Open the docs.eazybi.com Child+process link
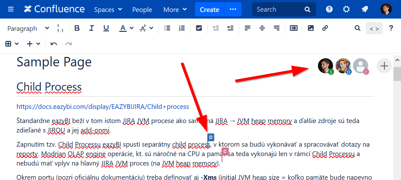Screen dimensions: 401x180 pyautogui.click(x=103, y=107)
